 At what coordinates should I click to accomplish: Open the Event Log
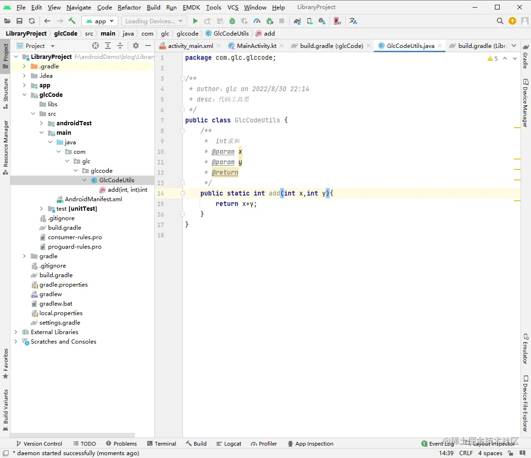click(437, 443)
